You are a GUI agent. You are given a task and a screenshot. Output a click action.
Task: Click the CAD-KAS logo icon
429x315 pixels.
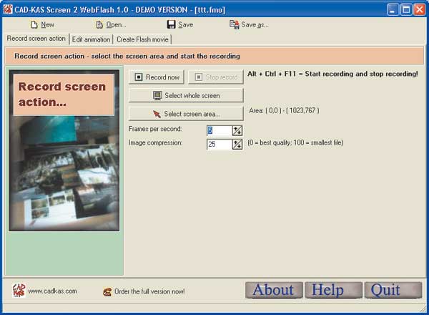[19, 291]
